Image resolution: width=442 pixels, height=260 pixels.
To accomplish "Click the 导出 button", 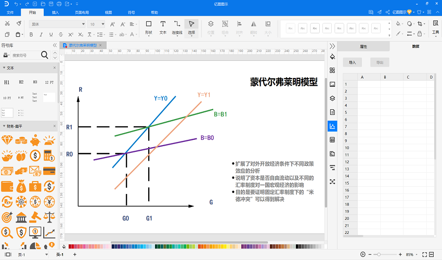I will [x=379, y=62].
